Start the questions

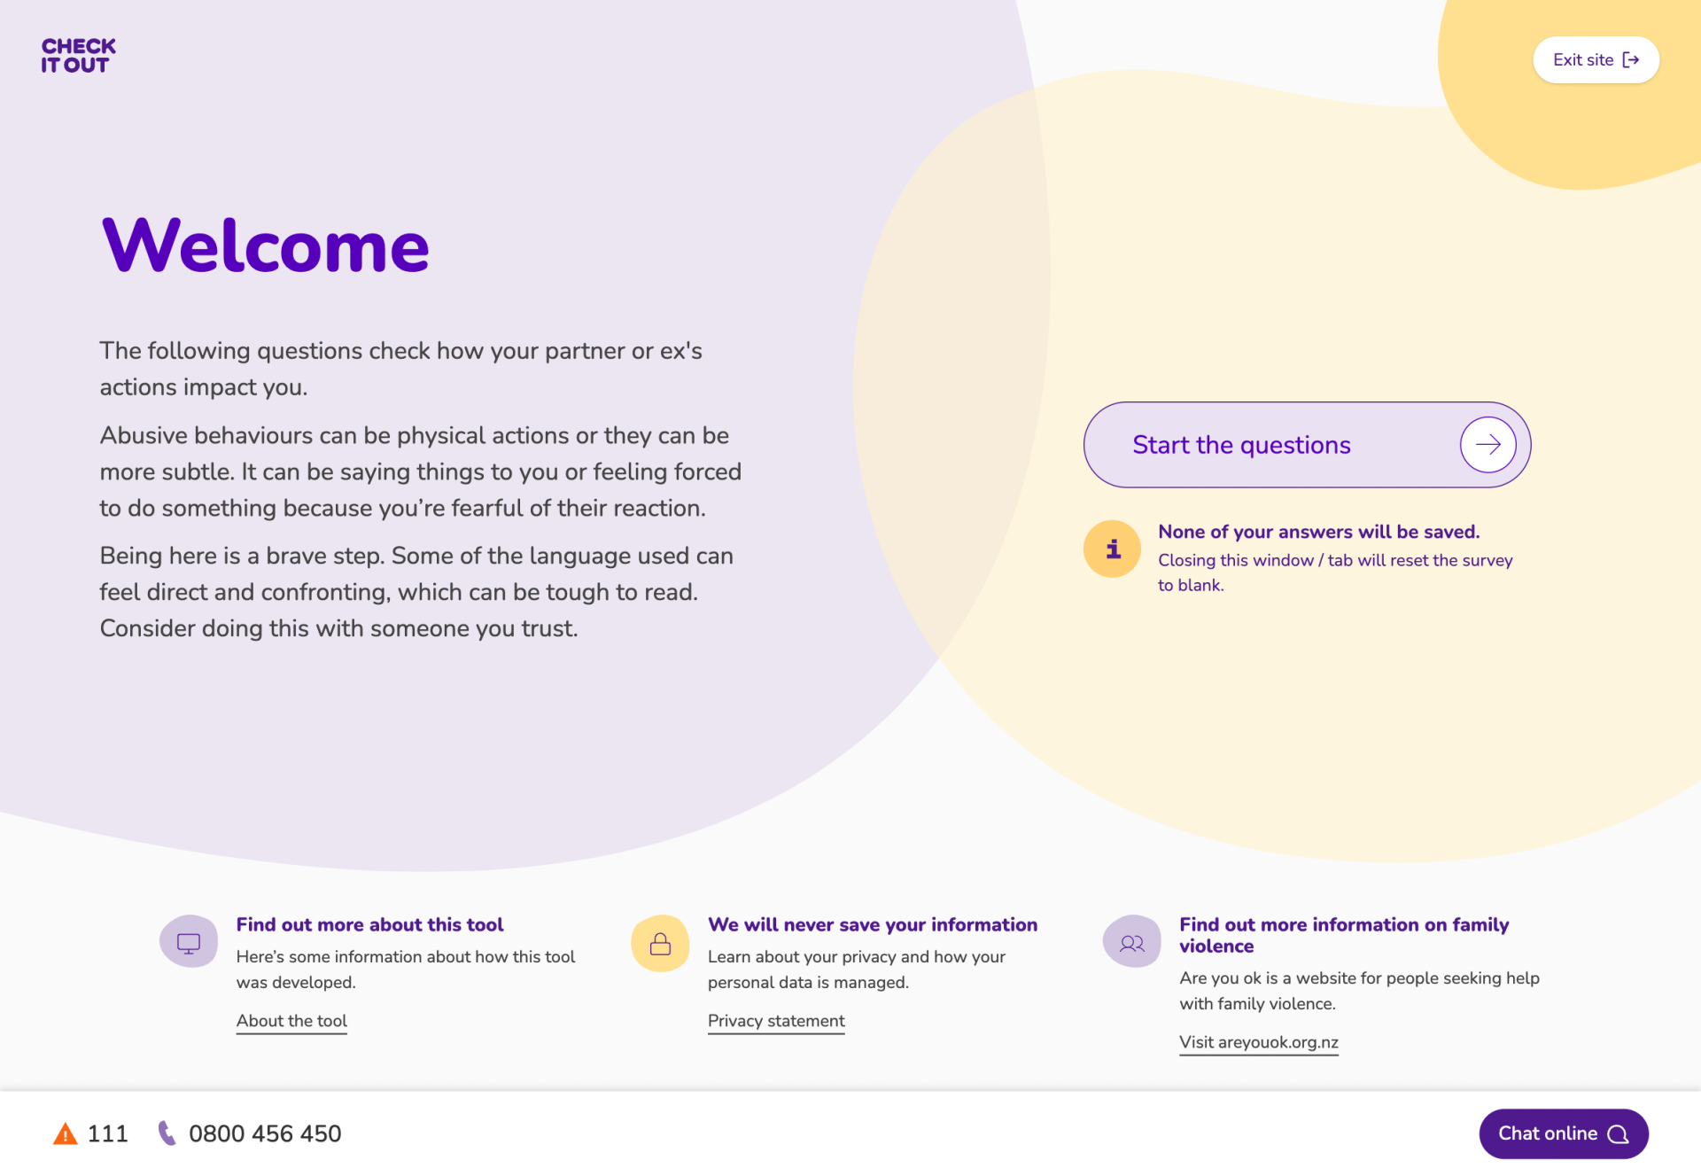(x=1307, y=445)
